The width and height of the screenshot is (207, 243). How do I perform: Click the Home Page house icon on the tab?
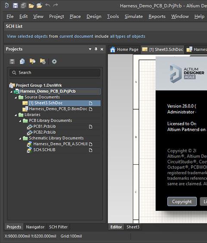113,49
